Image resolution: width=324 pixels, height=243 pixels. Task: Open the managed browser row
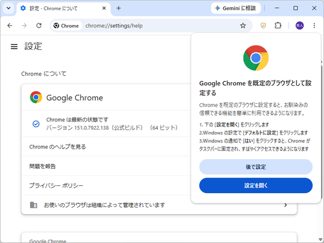[159, 205]
